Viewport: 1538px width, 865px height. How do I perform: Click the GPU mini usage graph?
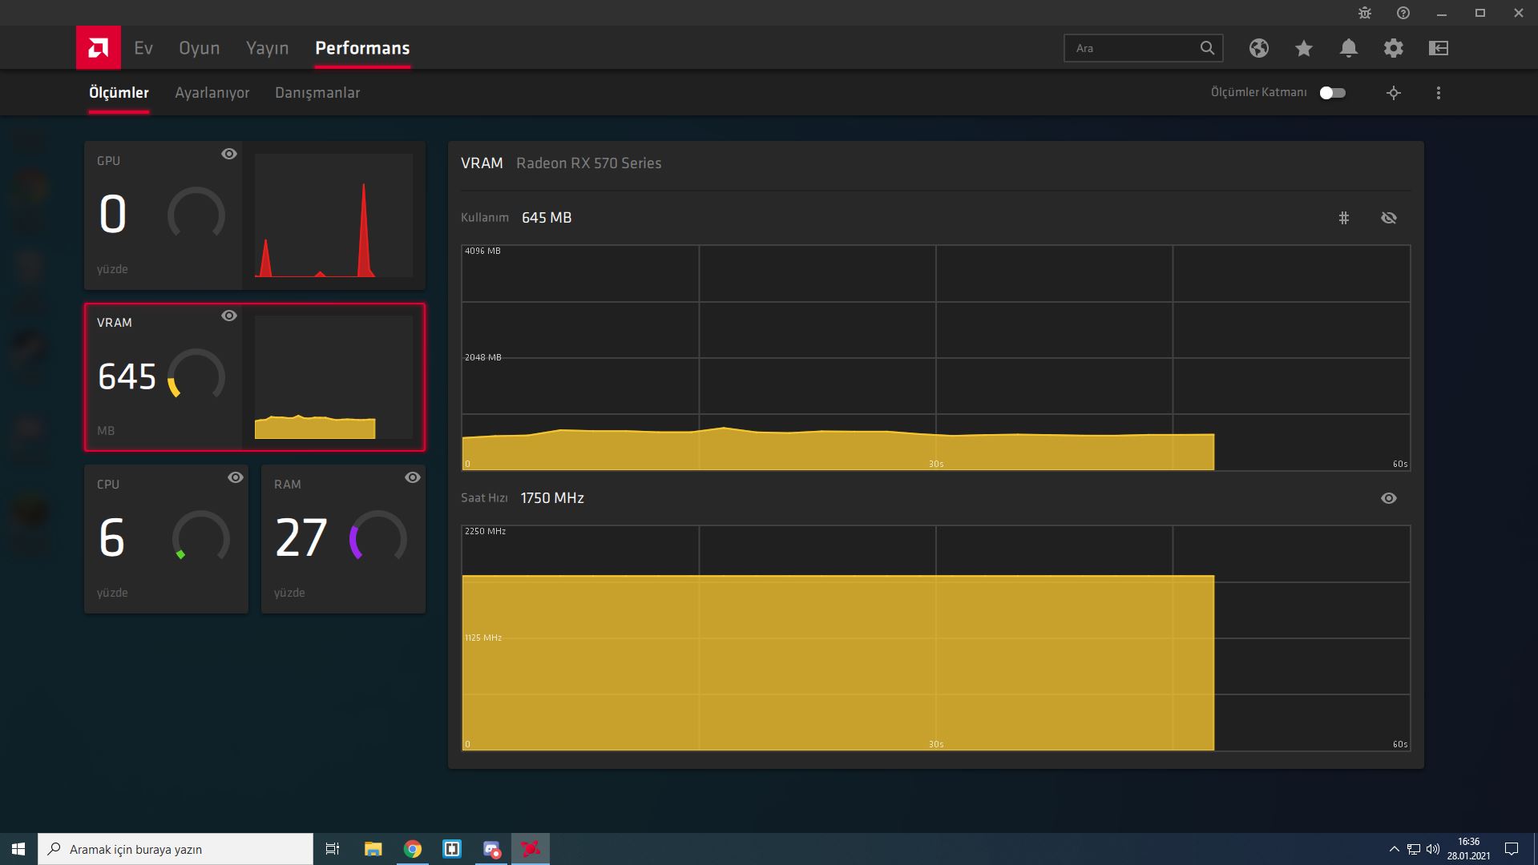click(x=333, y=216)
